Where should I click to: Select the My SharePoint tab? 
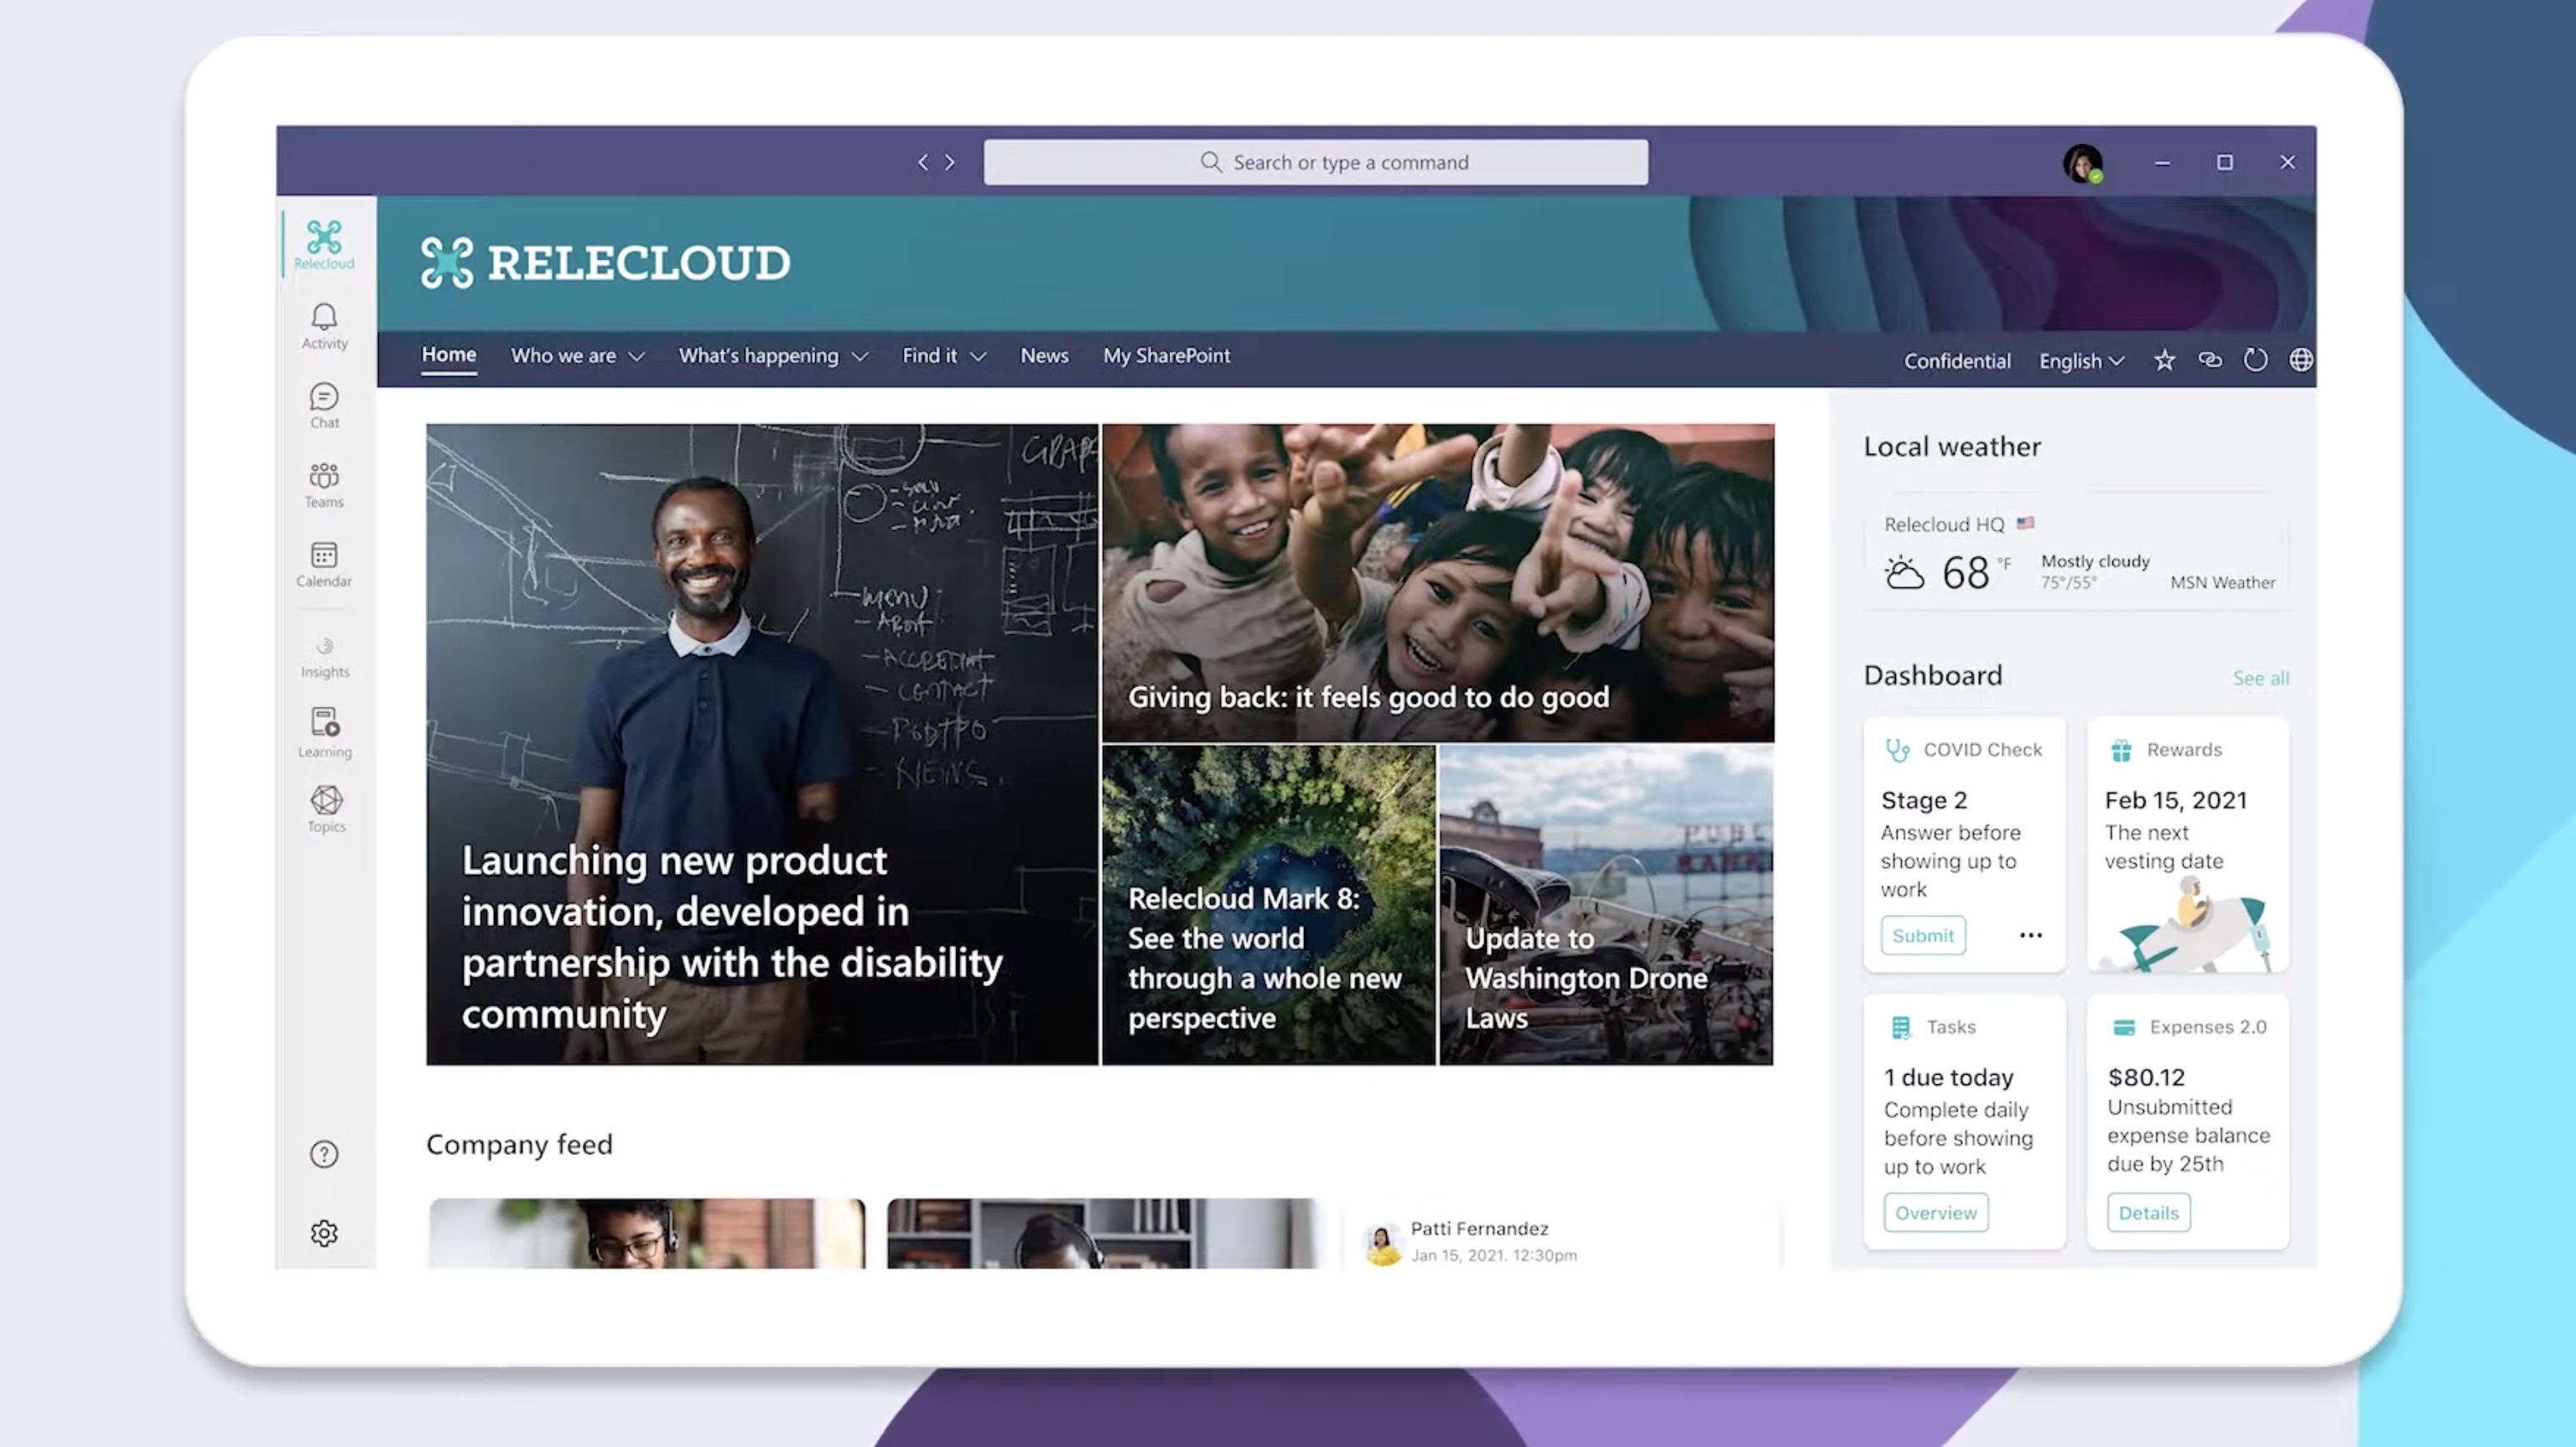[x=1166, y=354]
